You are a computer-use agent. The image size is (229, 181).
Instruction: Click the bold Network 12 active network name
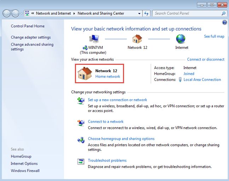(106, 71)
